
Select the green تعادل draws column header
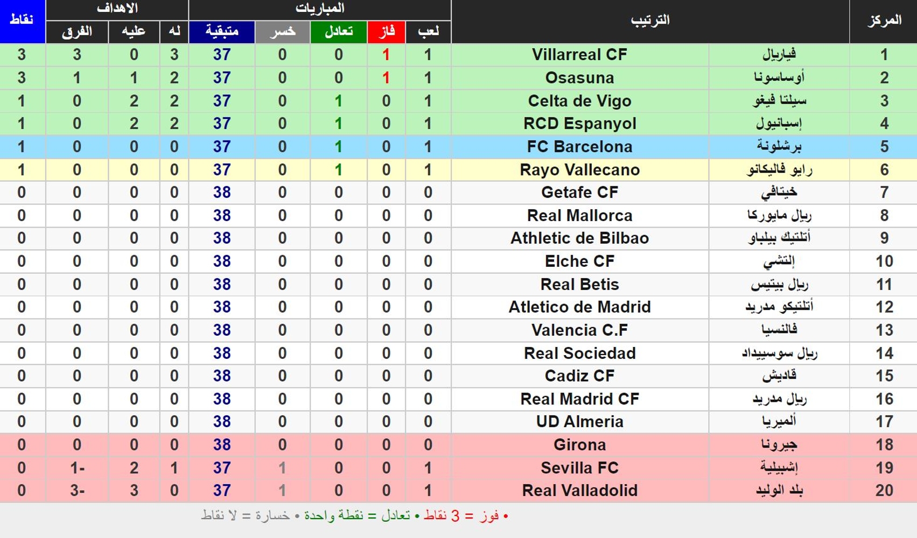[x=339, y=32]
